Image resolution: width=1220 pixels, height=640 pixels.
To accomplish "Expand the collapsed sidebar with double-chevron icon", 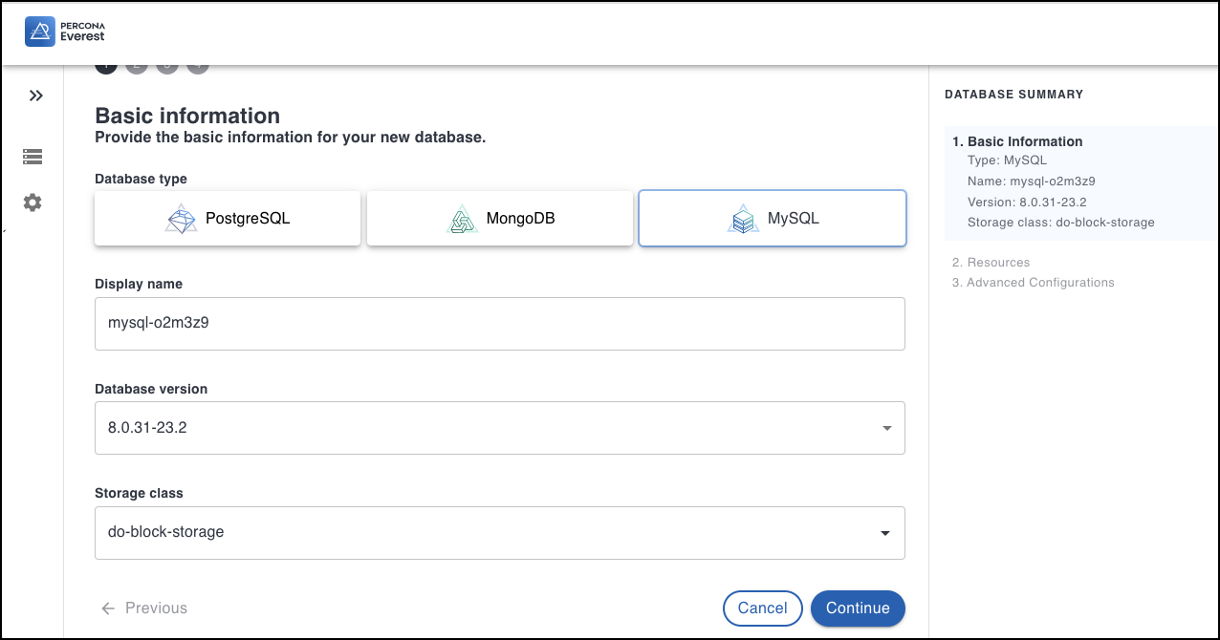I will tap(36, 96).
